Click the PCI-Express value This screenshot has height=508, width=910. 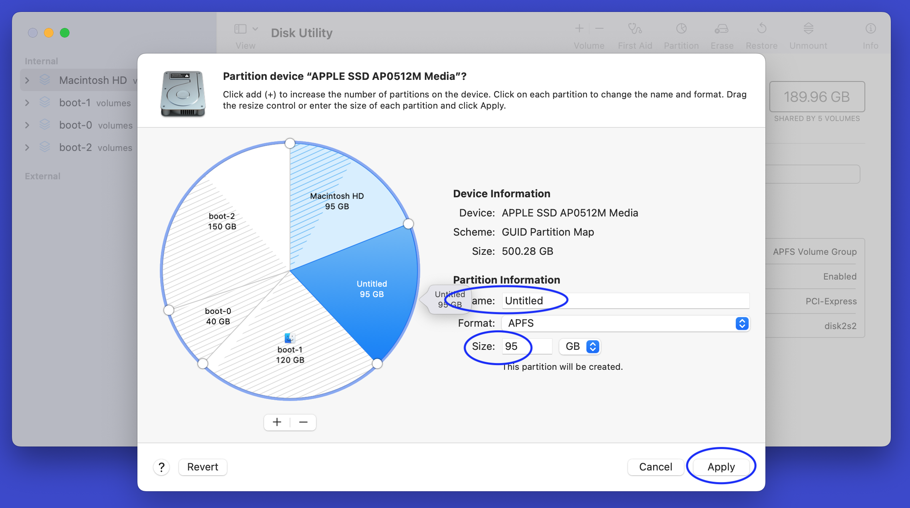pos(831,301)
